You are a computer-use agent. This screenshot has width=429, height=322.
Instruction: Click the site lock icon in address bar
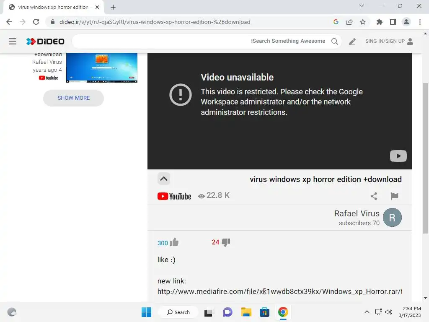point(53,22)
